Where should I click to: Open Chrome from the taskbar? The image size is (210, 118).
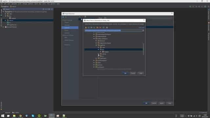20,116
